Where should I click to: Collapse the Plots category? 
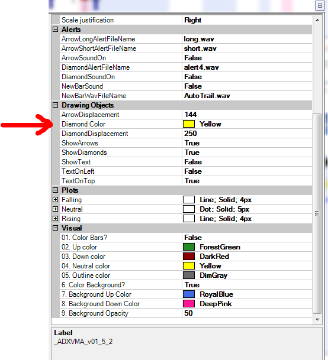(55, 190)
